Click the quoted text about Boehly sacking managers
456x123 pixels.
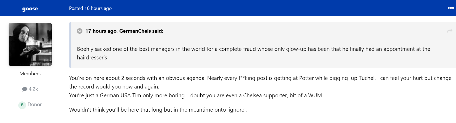tap(253, 53)
